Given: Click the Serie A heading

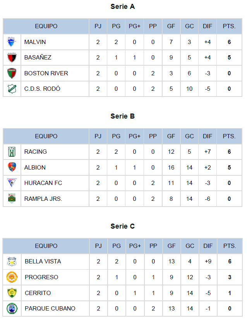Looking at the screenshot, I should pyautogui.click(x=123, y=7).
